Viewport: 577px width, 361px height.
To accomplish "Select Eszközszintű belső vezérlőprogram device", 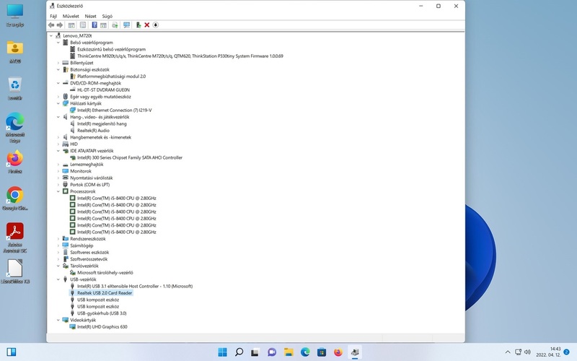I will point(111,49).
